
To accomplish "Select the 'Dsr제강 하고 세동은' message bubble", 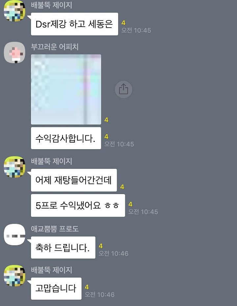I will tap(74, 24).
